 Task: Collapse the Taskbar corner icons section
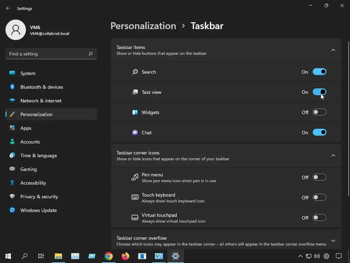coord(333,155)
